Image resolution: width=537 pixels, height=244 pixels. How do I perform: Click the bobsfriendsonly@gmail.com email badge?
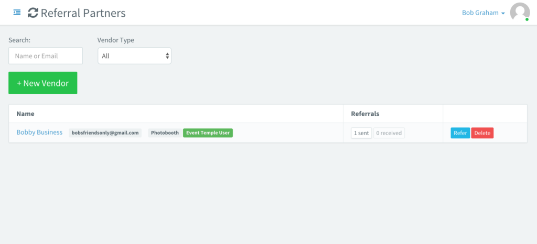coord(105,133)
